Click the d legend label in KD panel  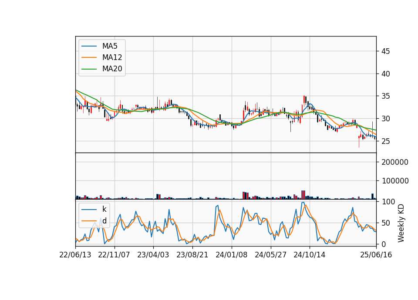104,221
